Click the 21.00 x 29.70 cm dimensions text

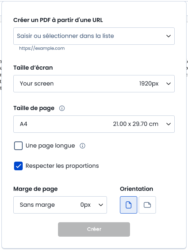click(136, 124)
